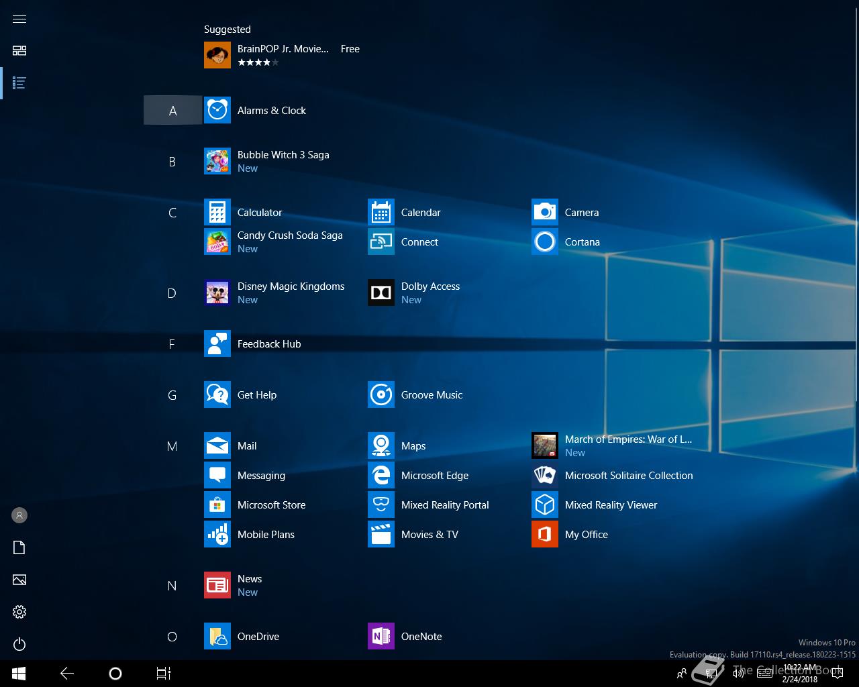Open Settings from Start sidebar
Image resolution: width=859 pixels, height=687 pixels.
point(19,612)
